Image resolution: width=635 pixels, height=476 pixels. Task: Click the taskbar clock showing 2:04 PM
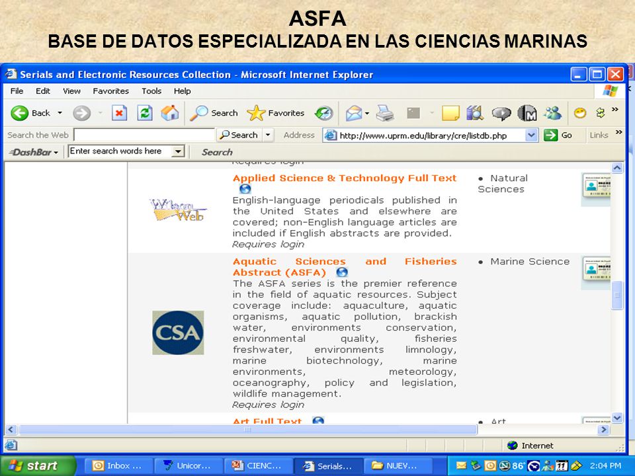pyautogui.click(x=605, y=466)
